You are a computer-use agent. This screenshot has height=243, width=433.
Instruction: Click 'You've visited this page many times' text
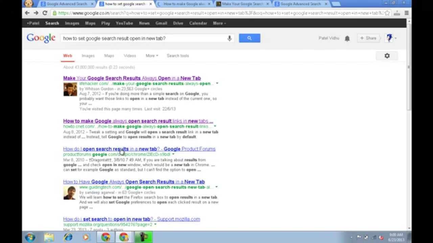pos(128,109)
